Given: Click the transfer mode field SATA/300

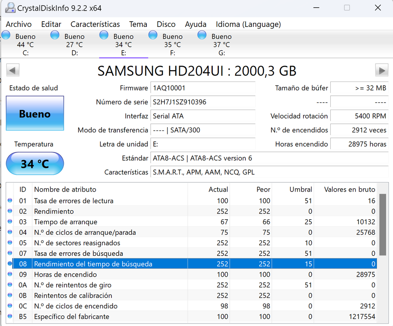Looking at the screenshot, I should [x=203, y=130].
